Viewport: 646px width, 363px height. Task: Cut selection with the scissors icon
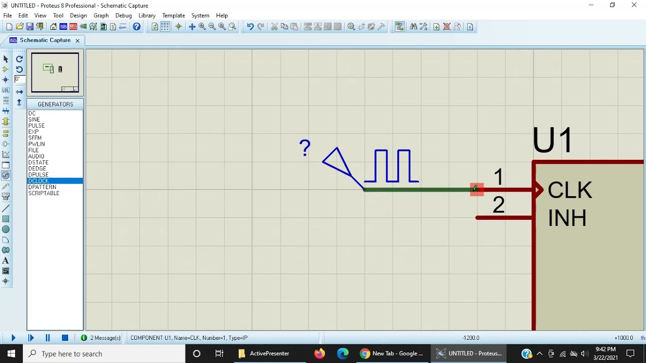click(x=275, y=27)
